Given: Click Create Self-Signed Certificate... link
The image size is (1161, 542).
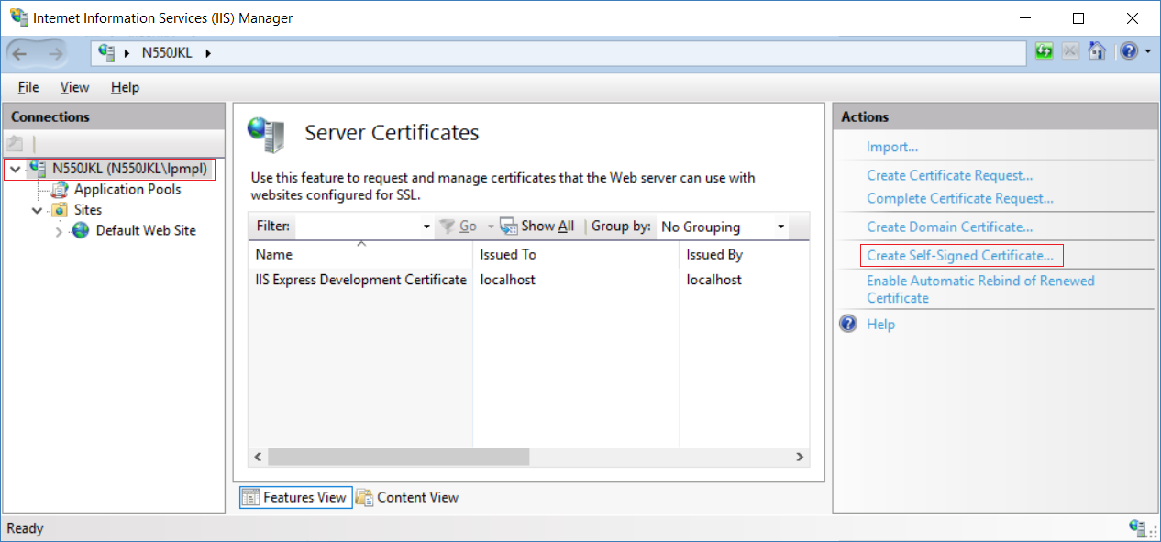Looking at the screenshot, I should click(x=960, y=255).
